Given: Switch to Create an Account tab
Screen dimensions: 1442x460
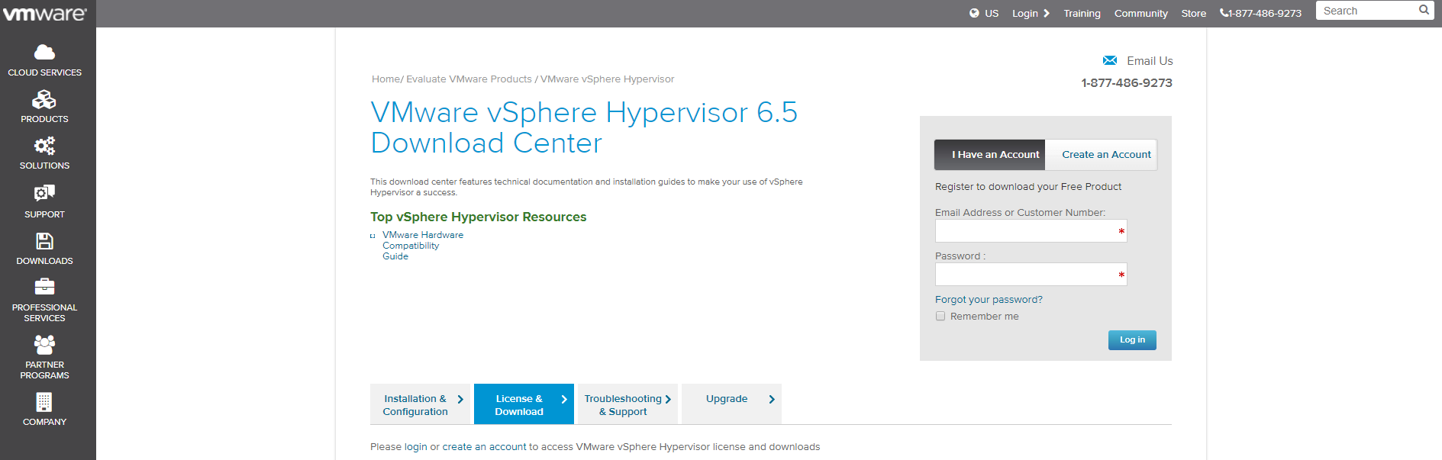Looking at the screenshot, I should pyautogui.click(x=1102, y=154).
